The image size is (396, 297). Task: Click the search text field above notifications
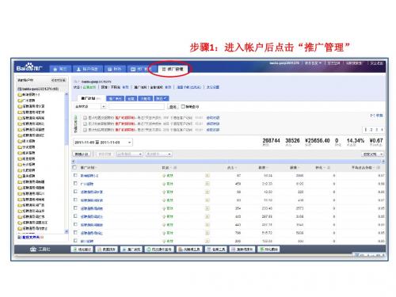click(136, 106)
